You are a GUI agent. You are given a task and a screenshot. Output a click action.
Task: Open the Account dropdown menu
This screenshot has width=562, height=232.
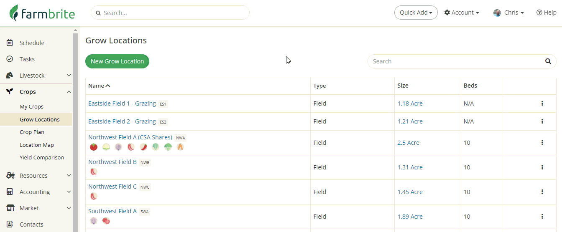(462, 13)
